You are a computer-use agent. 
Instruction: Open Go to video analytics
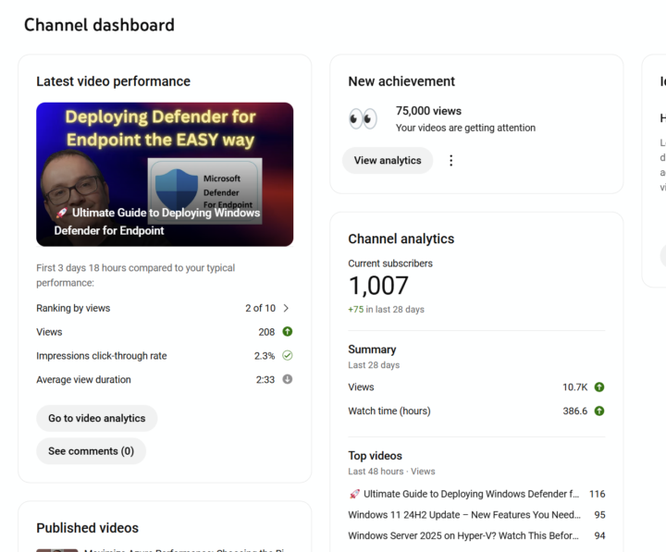click(97, 418)
